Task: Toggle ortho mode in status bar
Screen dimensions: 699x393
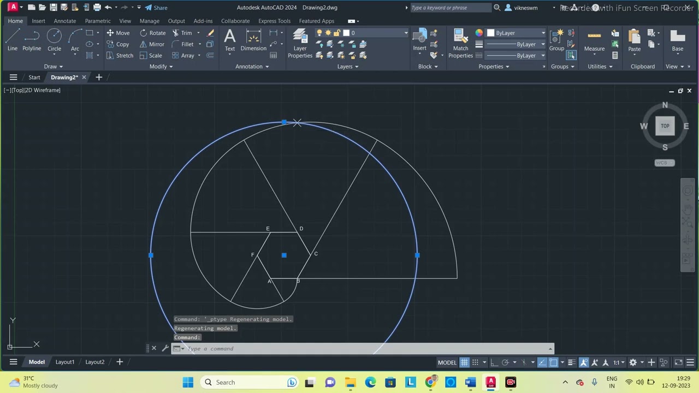Action: click(494, 362)
